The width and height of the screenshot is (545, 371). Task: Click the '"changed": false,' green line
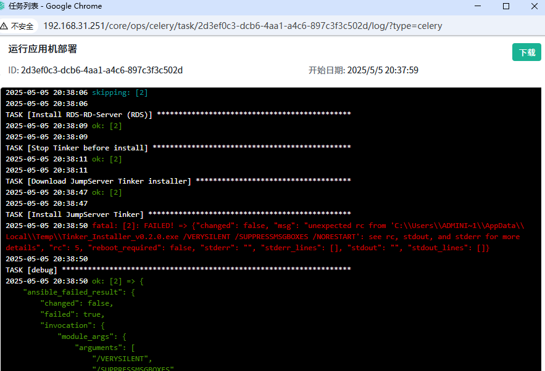point(77,303)
